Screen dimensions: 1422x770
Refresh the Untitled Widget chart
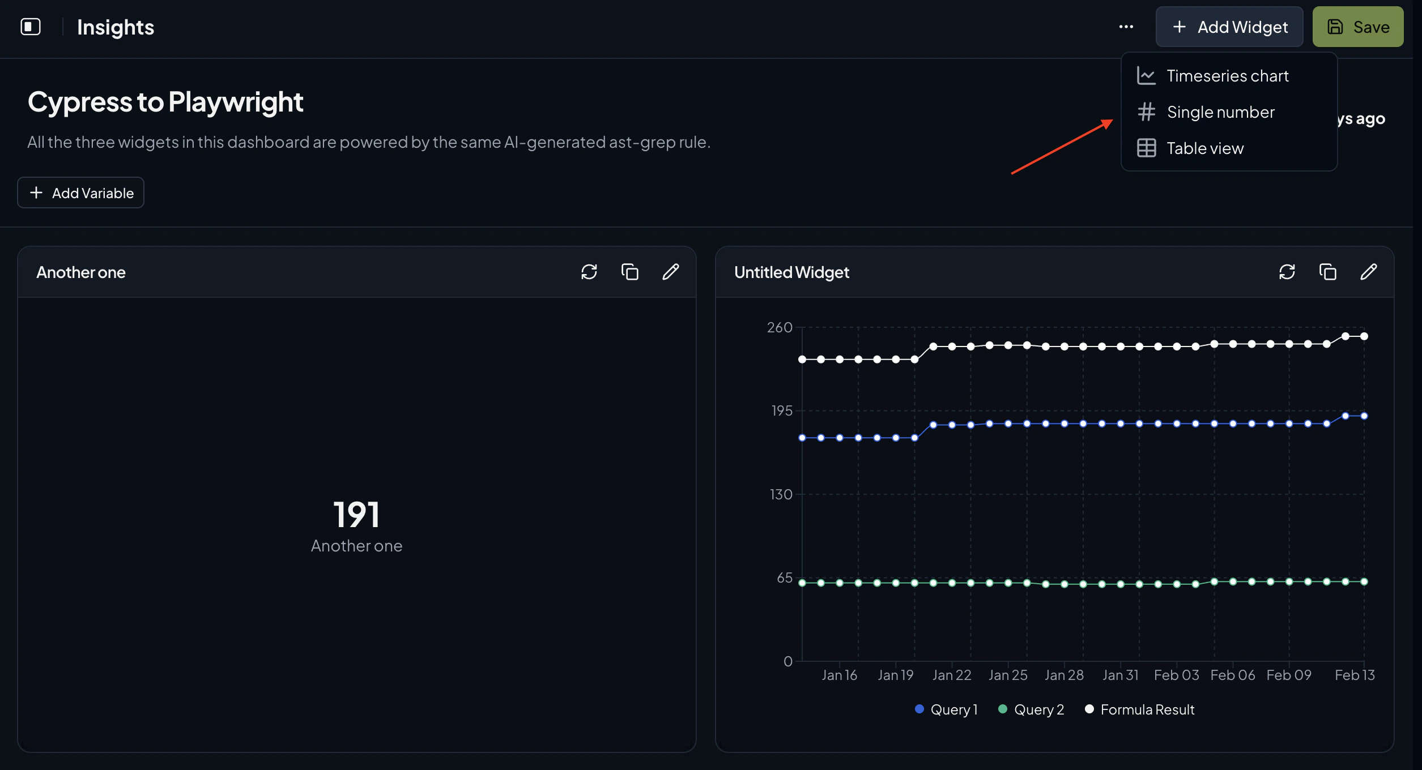[1287, 272]
